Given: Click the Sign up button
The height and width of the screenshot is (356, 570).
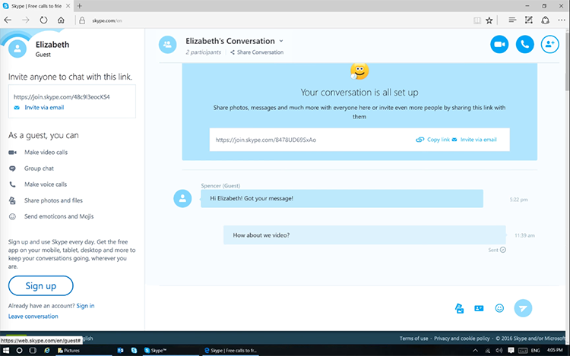Looking at the screenshot, I should [41, 286].
